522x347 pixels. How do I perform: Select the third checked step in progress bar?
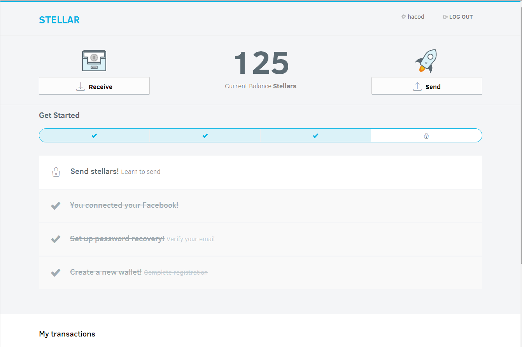tap(315, 135)
